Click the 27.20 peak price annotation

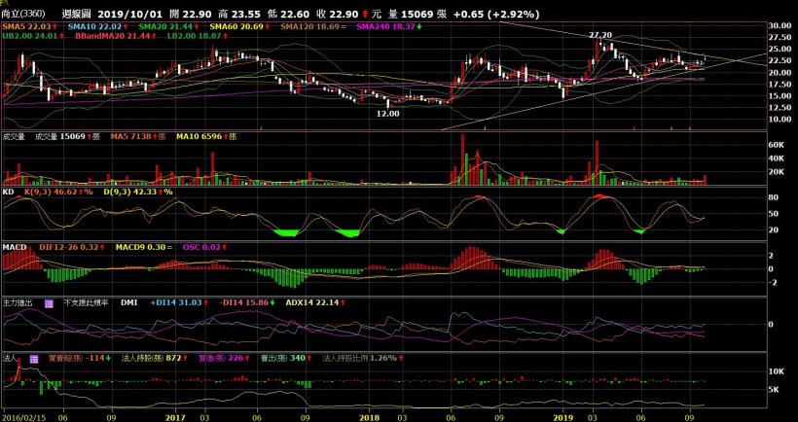[600, 35]
